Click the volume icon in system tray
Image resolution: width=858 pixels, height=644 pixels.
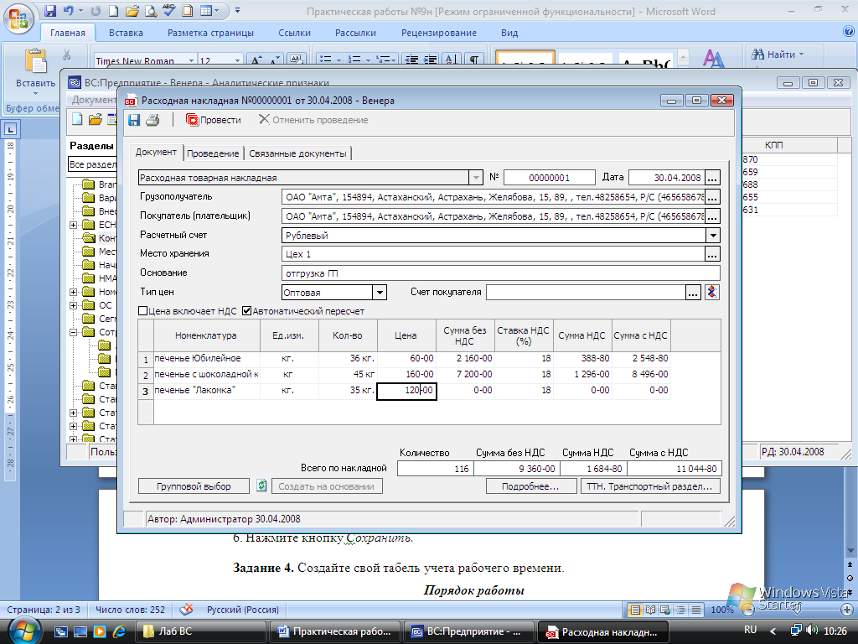(812, 631)
